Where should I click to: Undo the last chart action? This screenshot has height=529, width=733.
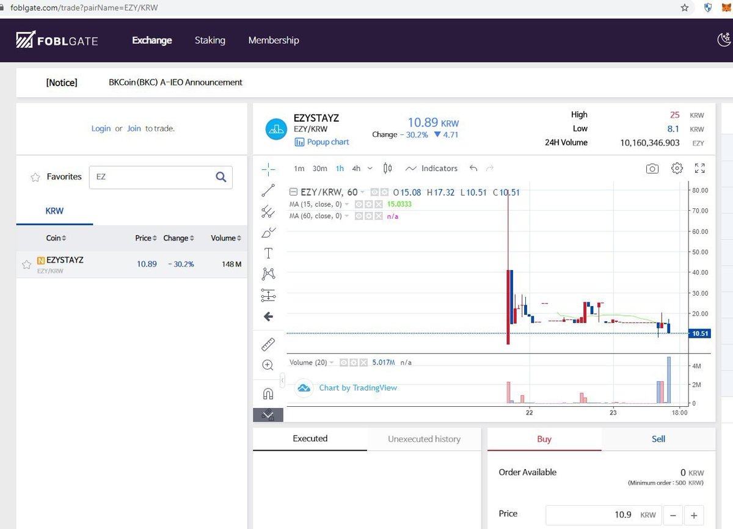pos(473,168)
